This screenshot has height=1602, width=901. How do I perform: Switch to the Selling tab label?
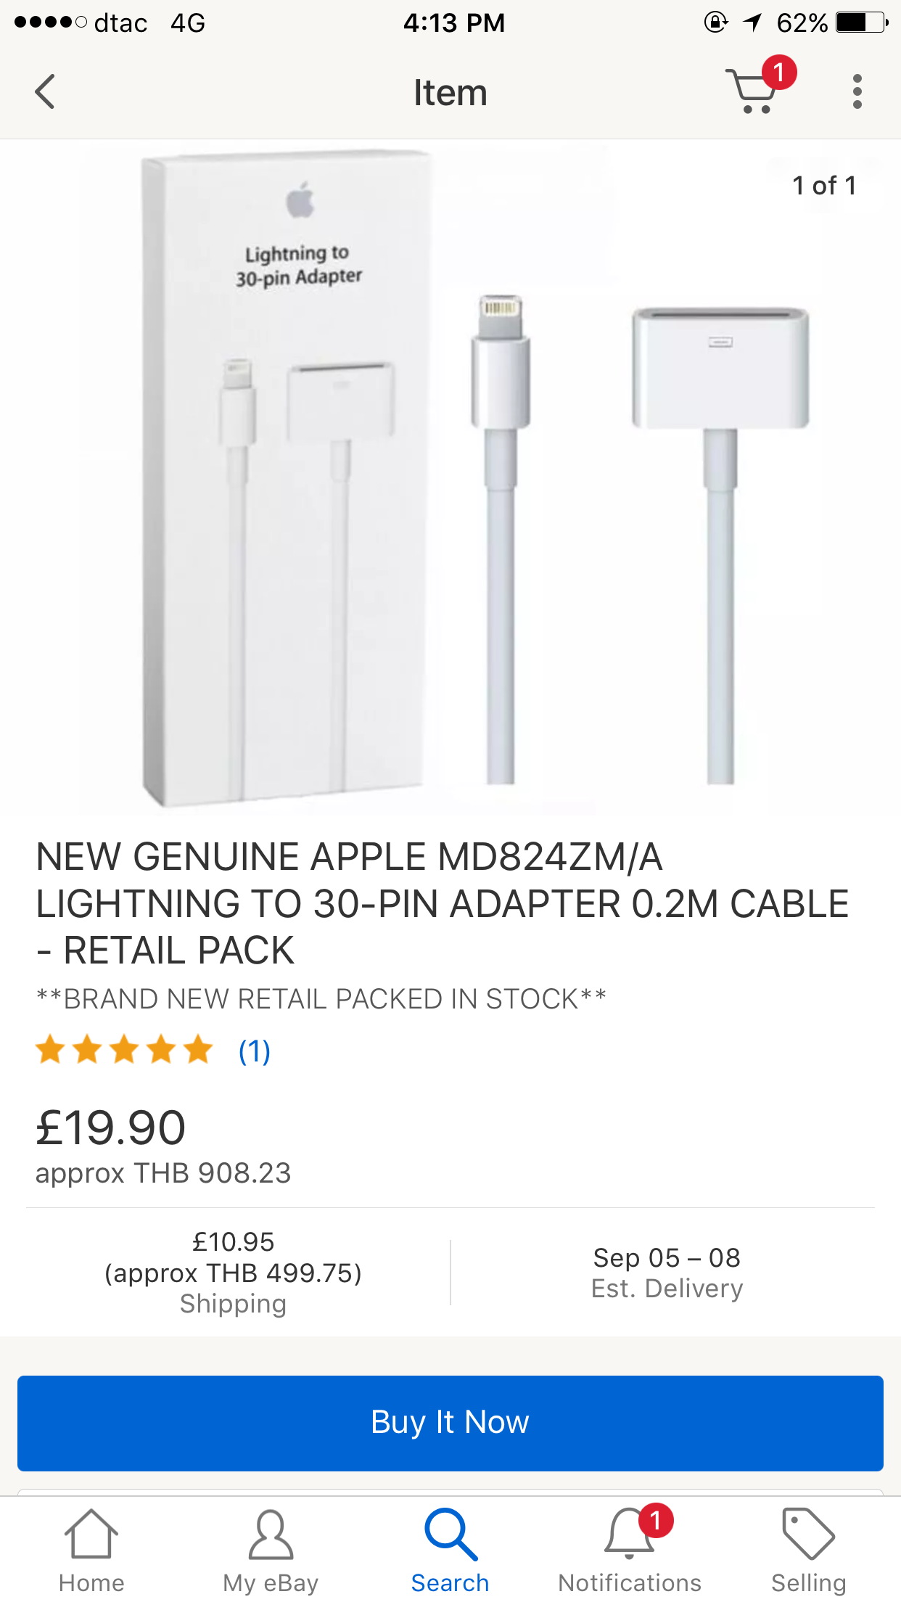808,1582
